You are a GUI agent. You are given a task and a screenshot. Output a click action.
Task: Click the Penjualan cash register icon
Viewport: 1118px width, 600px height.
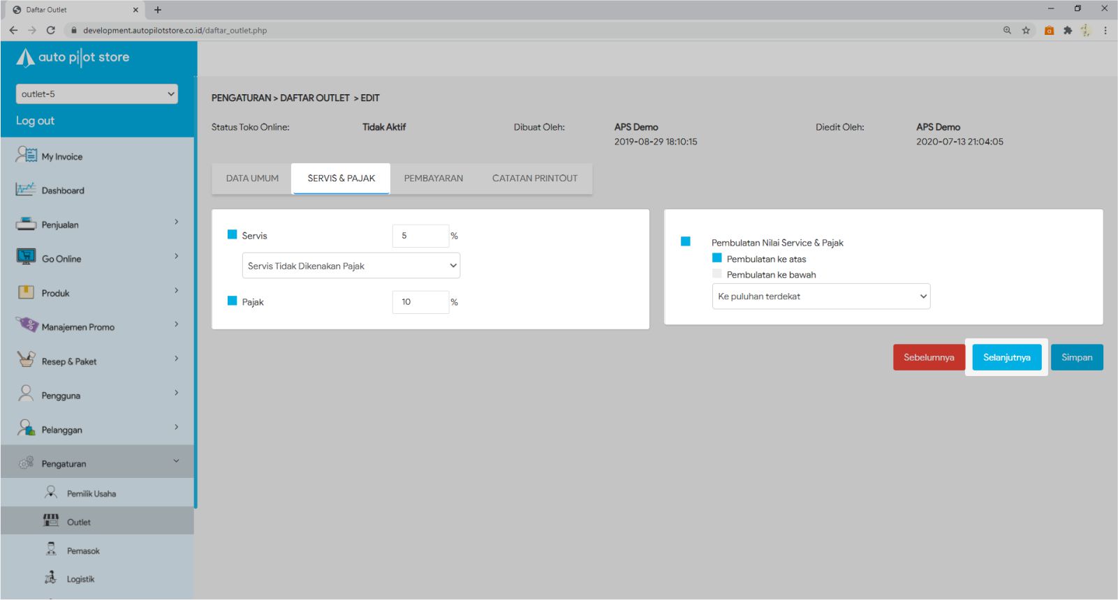[26, 224]
